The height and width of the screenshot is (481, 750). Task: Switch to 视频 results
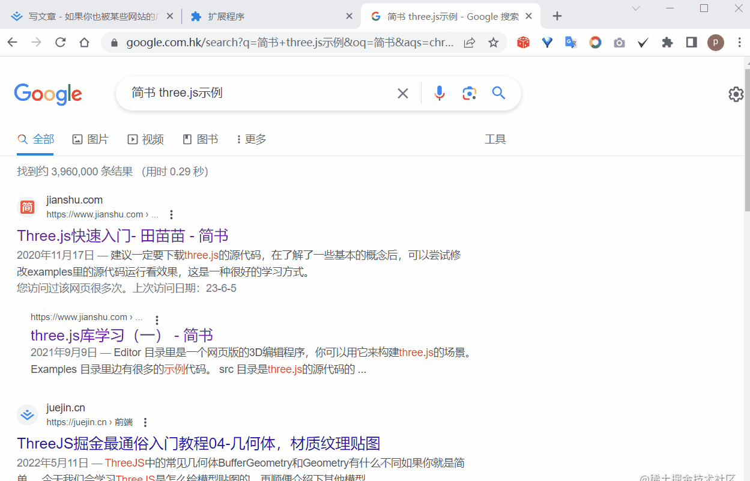pyautogui.click(x=146, y=139)
